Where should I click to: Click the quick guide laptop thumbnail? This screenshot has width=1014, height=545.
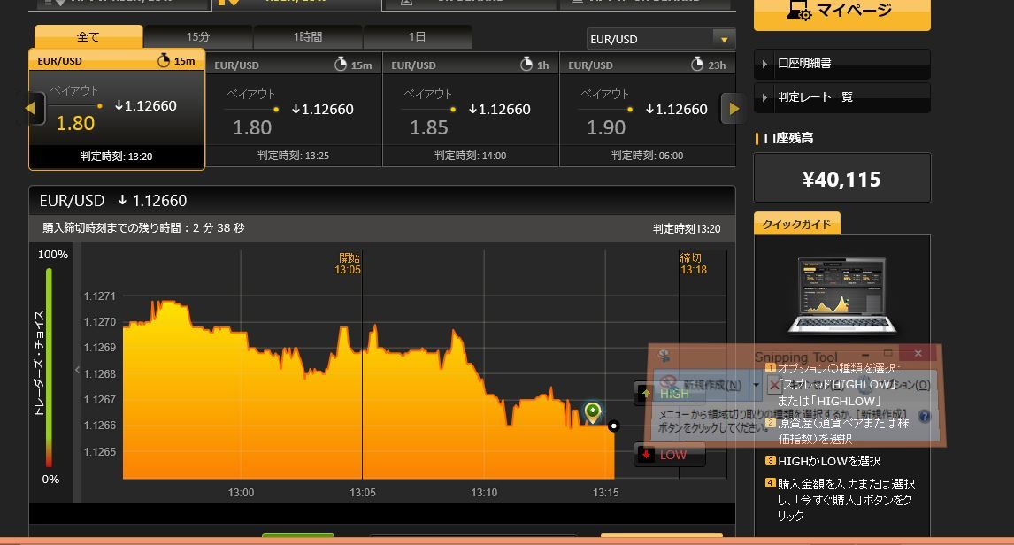pyautogui.click(x=842, y=296)
